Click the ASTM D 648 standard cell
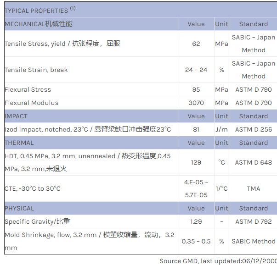Screen dimensions: 277x265 pos(253,162)
